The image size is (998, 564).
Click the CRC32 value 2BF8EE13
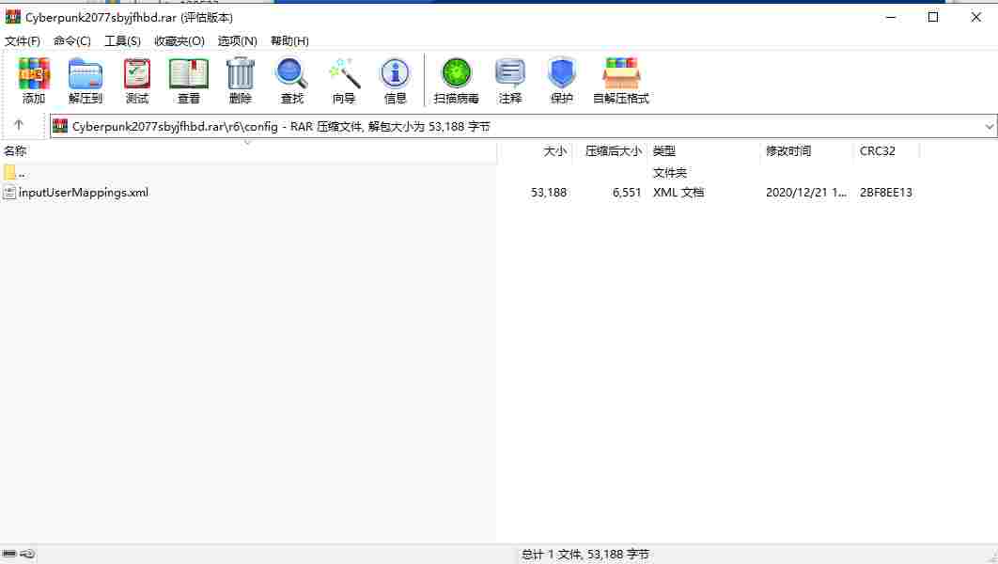pos(886,193)
